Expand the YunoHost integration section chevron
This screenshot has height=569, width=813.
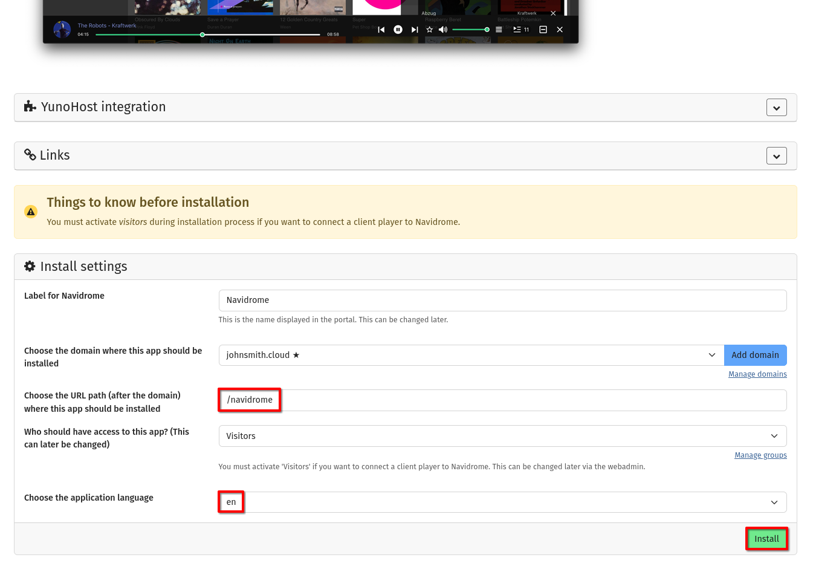point(777,108)
